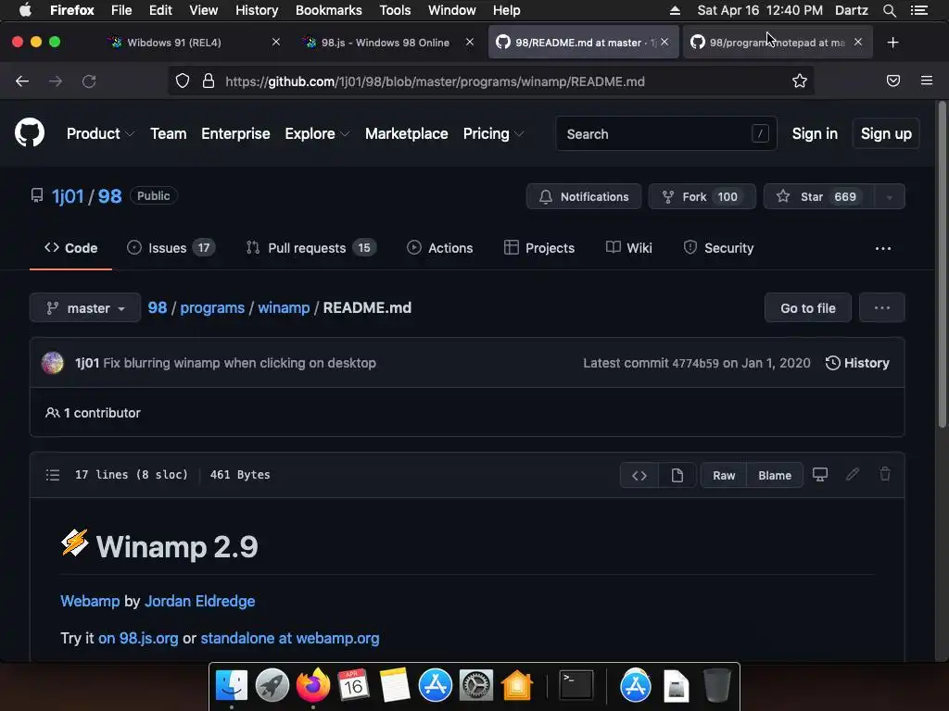
Task: Edit the file using the pencil icon
Action: tap(853, 475)
